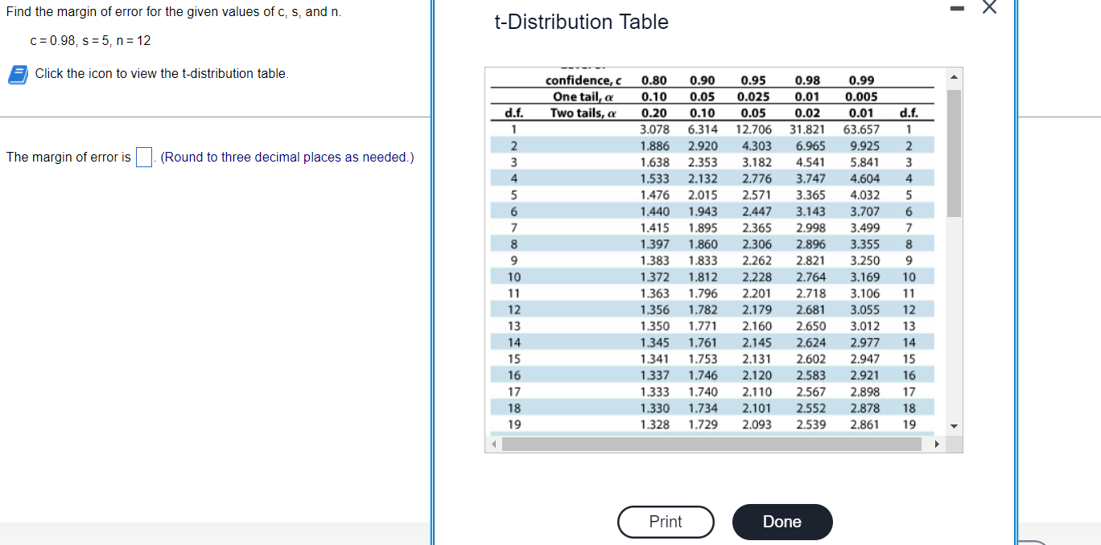Image resolution: width=1101 pixels, height=545 pixels.
Task: Click the scrollbar down arrow on the table
Action: point(953,426)
